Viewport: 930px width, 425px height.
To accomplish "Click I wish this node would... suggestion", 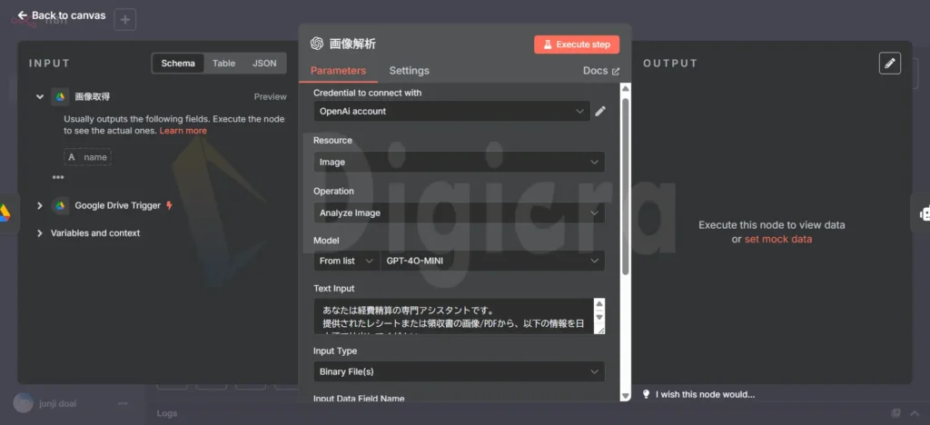I will [705, 395].
